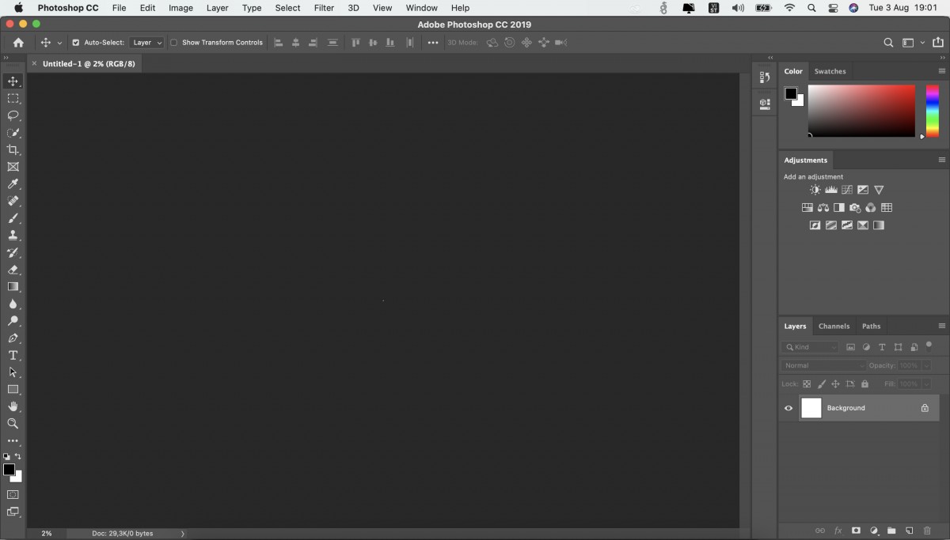Add a Curves adjustment
The height and width of the screenshot is (540, 950).
pyautogui.click(x=847, y=190)
